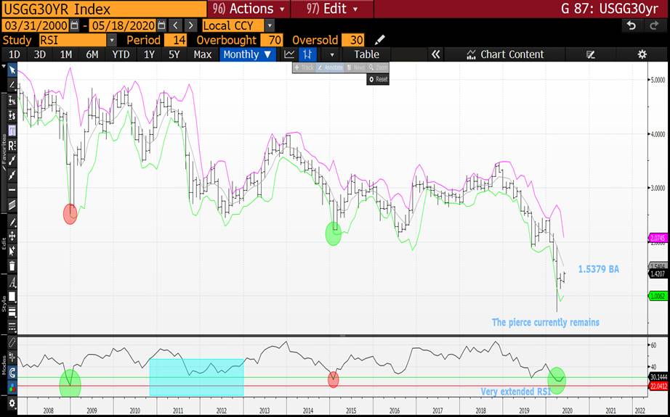Click the magenta 2.0745 axis label

(658, 238)
